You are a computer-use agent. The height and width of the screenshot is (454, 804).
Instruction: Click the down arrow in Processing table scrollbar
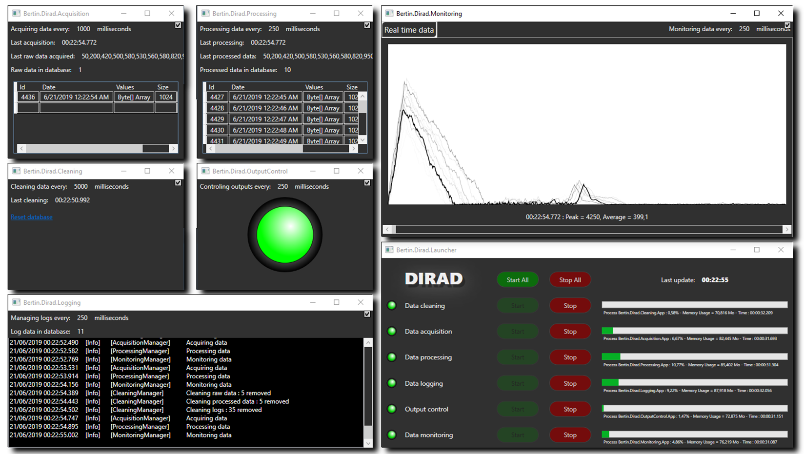[x=362, y=140]
